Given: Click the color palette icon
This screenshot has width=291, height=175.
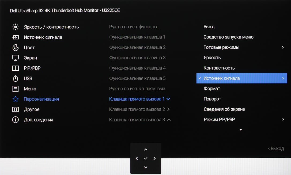Looking at the screenshot, I should click(16, 48).
